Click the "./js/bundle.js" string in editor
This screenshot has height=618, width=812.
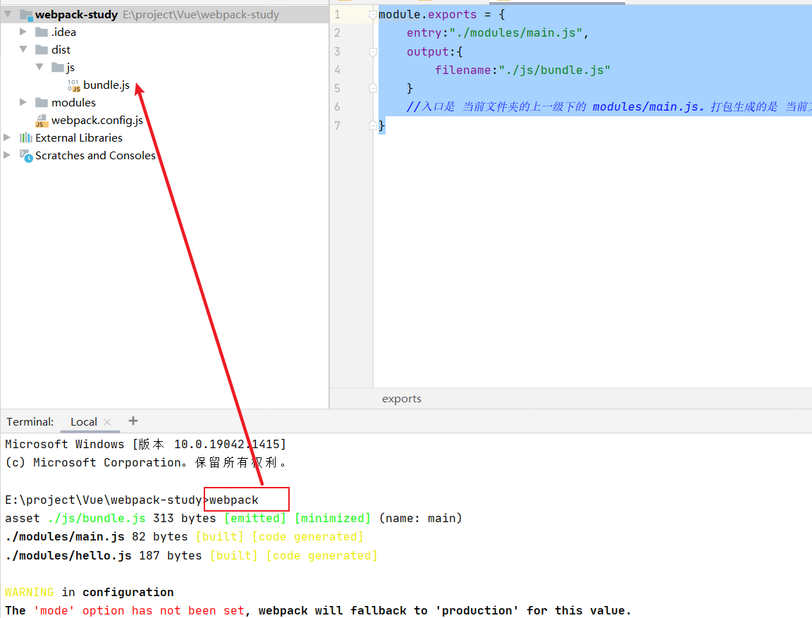click(554, 70)
